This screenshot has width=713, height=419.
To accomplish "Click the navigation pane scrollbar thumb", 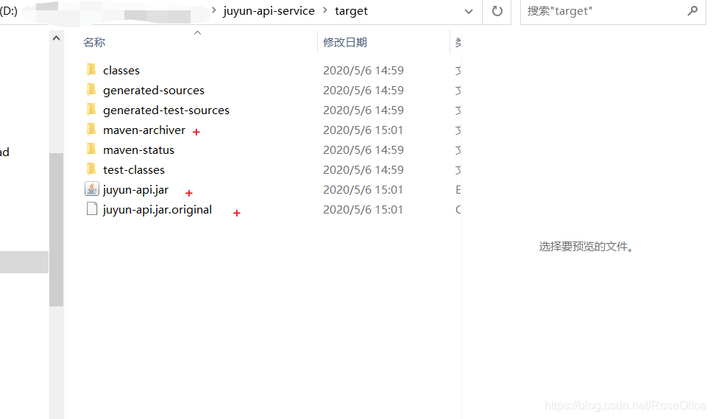I will coord(57,229).
